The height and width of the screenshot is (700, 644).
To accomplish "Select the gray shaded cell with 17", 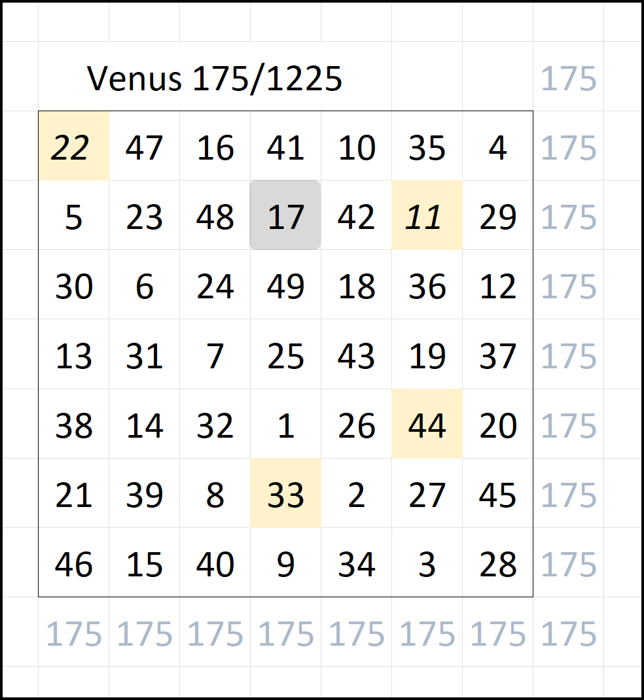I will tap(285, 216).
